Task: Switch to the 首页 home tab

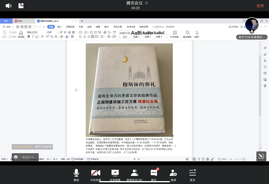Action: (6, 21)
